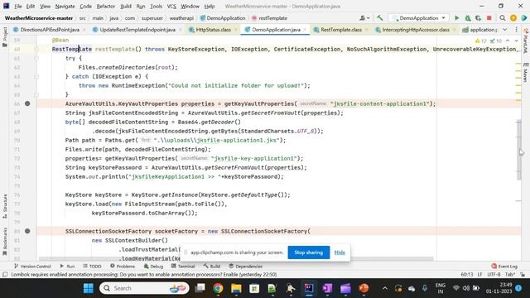Viewport: 530px width, 298px height.
Task: Close the HttpStatus.class tab
Action: tap(235, 30)
